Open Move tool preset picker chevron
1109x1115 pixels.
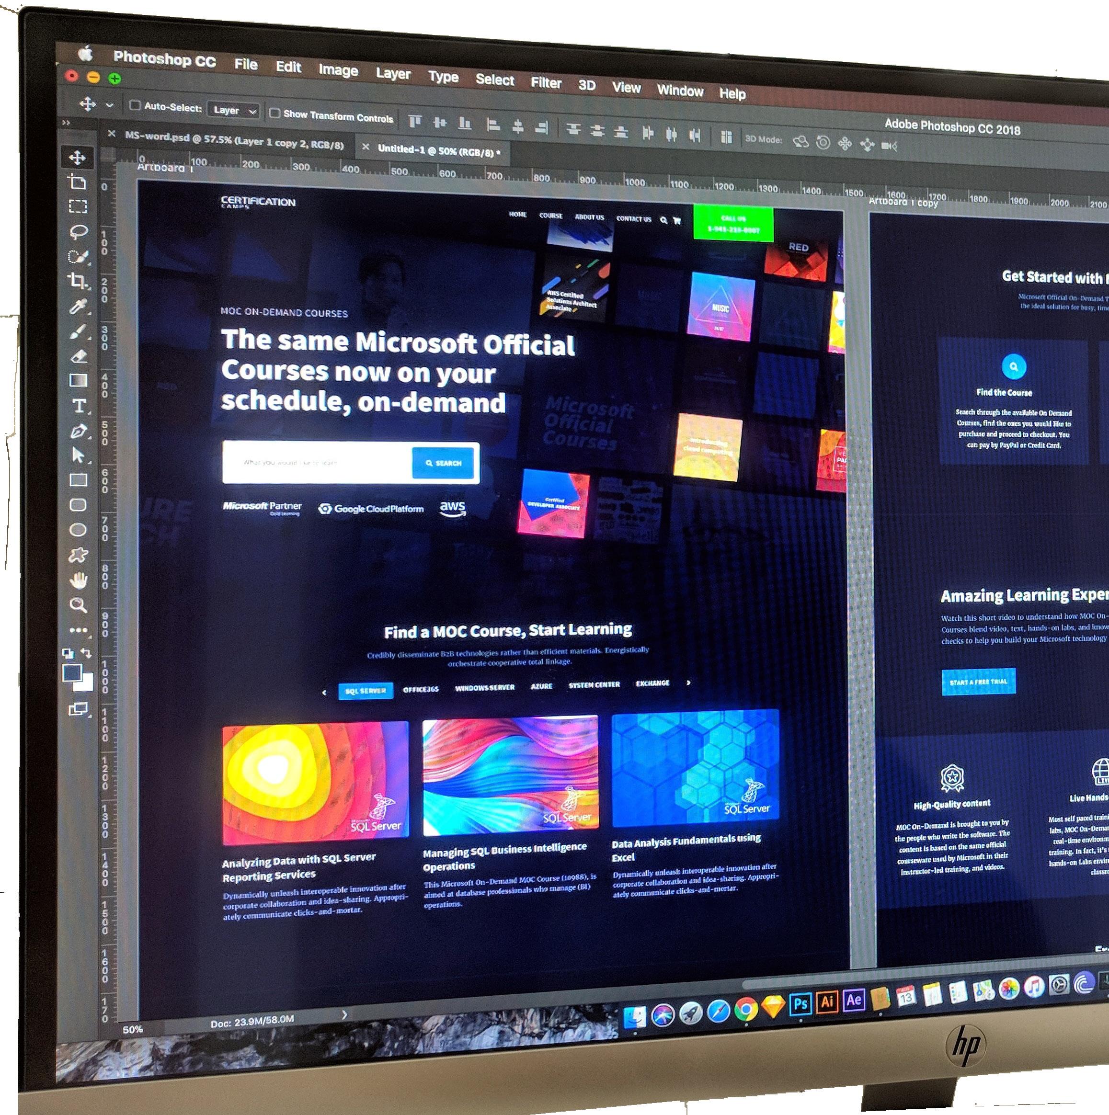click(109, 105)
